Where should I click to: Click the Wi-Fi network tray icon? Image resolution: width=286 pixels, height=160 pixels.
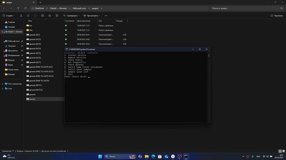click(264, 156)
